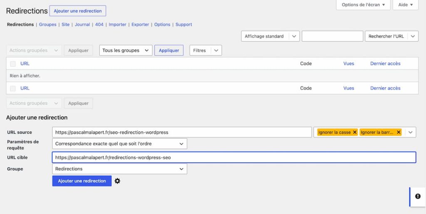Open the 'Tous les groupes' dropdown
The height and width of the screenshot is (214, 426).
tap(126, 50)
